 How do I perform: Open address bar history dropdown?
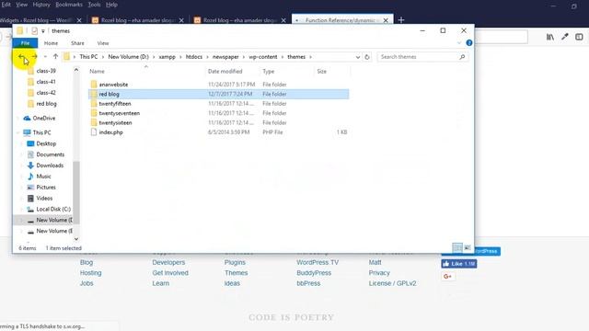[x=358, y=57]
